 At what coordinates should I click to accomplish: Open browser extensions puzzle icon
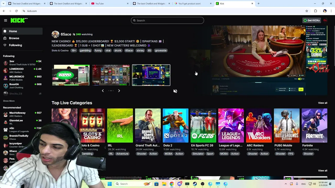[315, 11]
